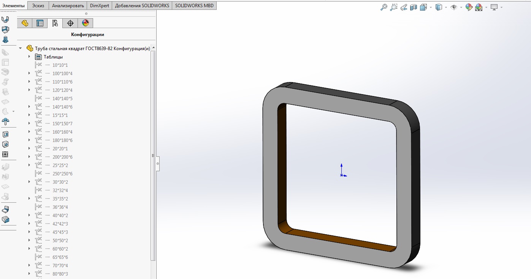Open the Hide/Show Items dropdown arrow

tap(461, 7)
